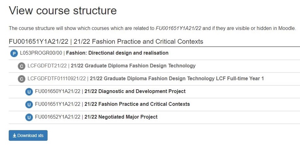
Task: Click the U icon for Diagnostic and Development Project
Action: pyautogui.click(x=29, y=92)
